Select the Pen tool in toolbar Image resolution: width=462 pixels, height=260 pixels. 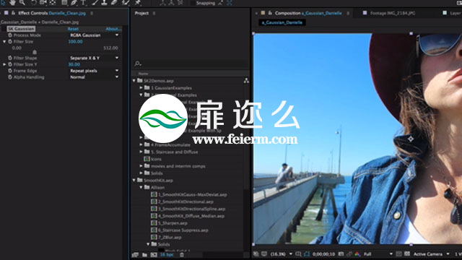tap(74, 3)
